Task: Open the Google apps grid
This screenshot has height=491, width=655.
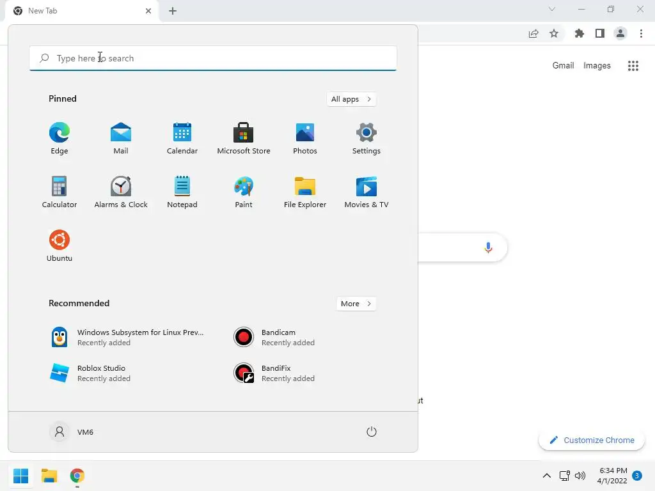Action: (633, 66)
